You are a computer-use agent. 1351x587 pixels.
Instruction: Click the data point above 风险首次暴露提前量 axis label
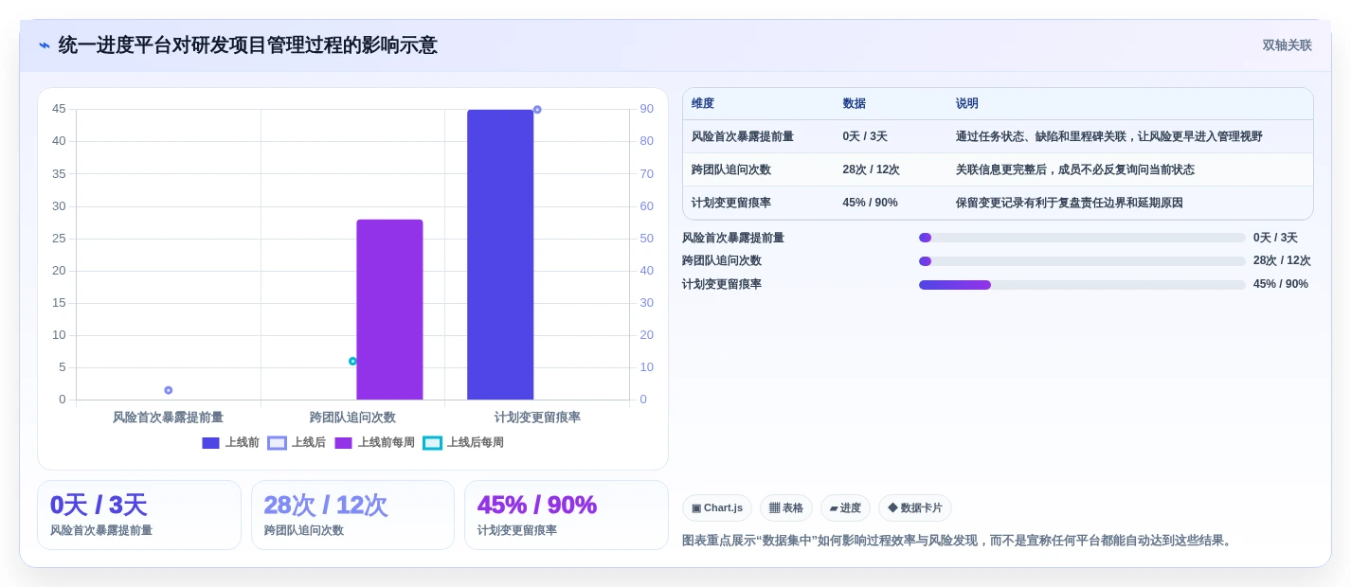pos(169,390)
